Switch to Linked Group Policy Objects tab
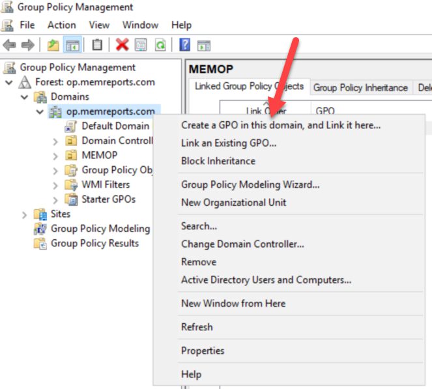 (249, 87)
